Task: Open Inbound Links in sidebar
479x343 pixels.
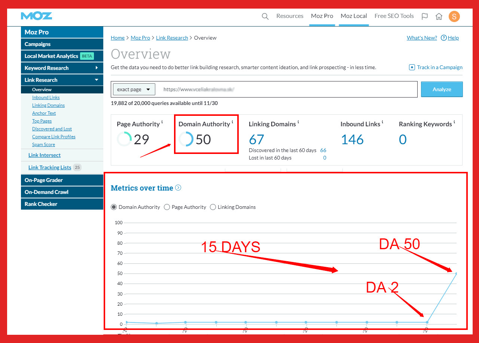Action: tap(46, 98)
